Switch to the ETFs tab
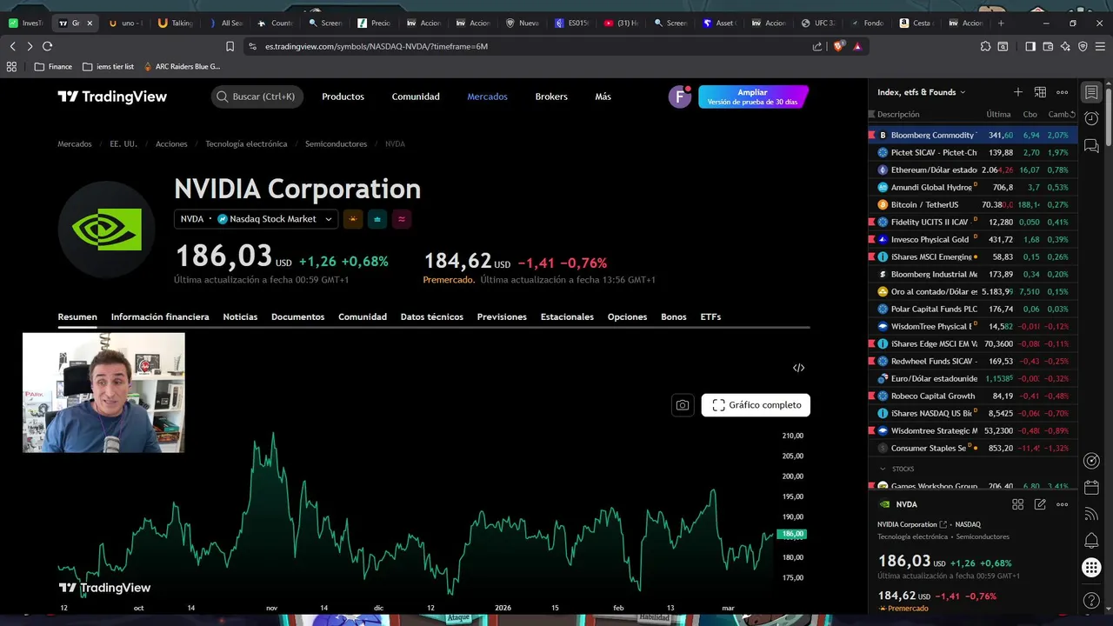Viewport: 1113px width, 626px height. tap(710, 316)
